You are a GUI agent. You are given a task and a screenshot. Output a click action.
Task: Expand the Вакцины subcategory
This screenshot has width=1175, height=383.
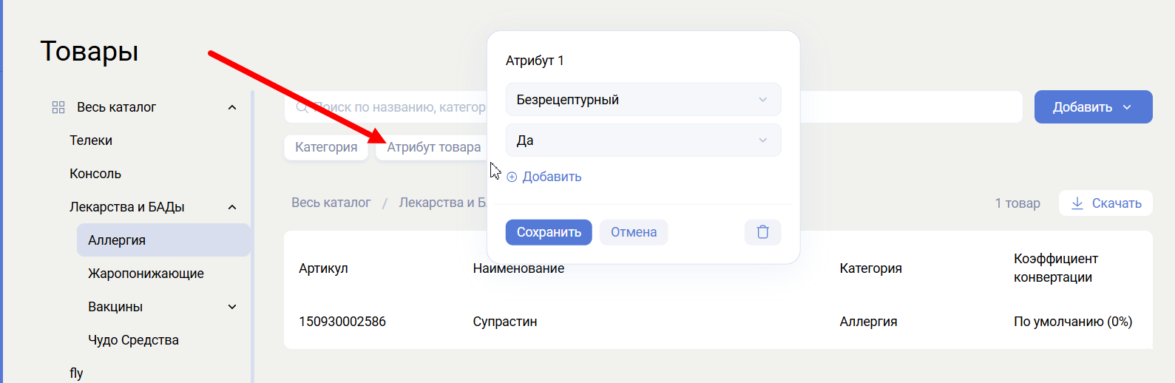click(232, 307)
